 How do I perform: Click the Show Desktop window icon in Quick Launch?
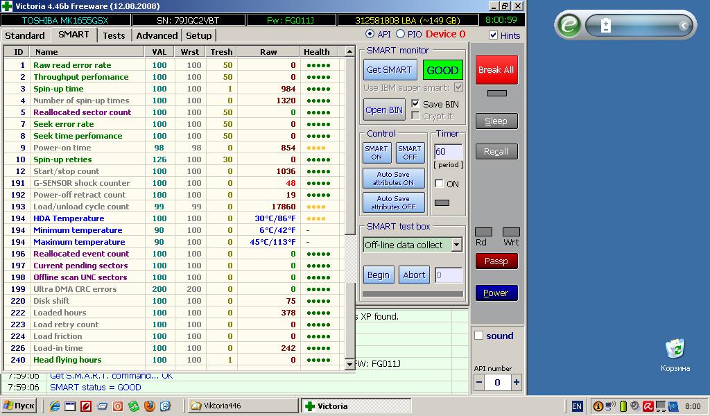tap(70, 406)
